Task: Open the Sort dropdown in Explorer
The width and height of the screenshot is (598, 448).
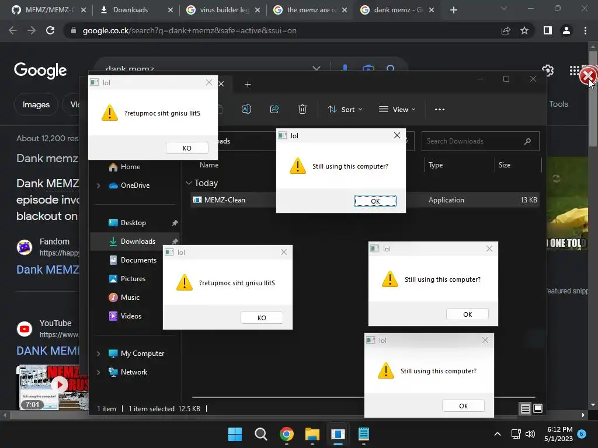Action: coord(345,109)
